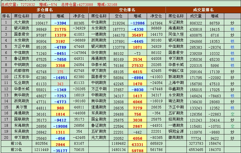Click top-20 long total 1211449
The image size is (241, 153).
pyautogui.click(x=41, y=150)
